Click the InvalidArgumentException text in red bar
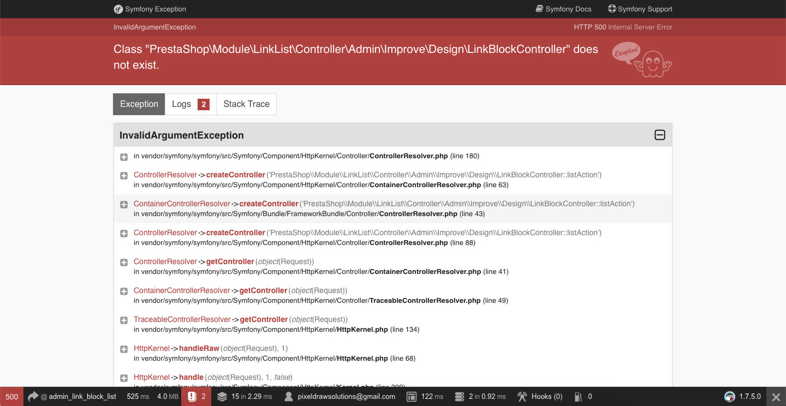This screenshot has width=786, height=406. 154,27
